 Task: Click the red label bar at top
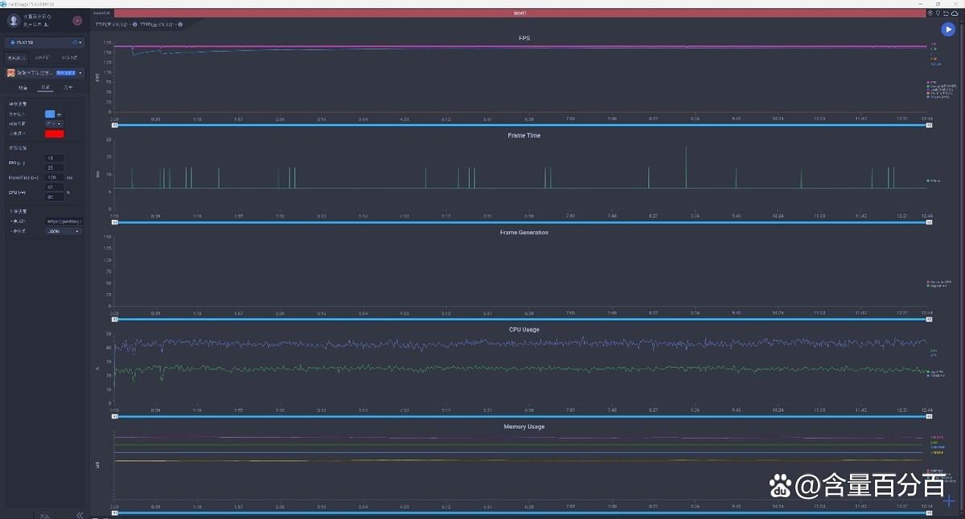(519, 14)
